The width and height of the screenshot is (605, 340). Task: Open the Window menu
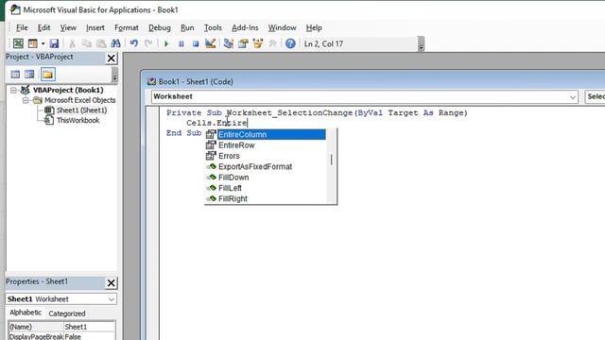click(x=282, y=27)
